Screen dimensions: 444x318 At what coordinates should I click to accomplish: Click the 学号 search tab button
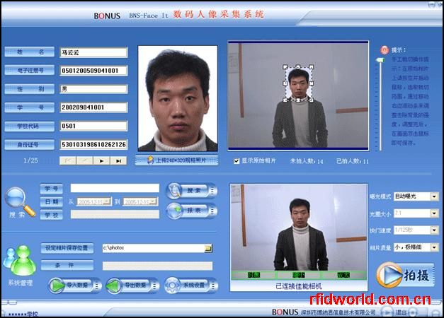click(x=51, y=188)
